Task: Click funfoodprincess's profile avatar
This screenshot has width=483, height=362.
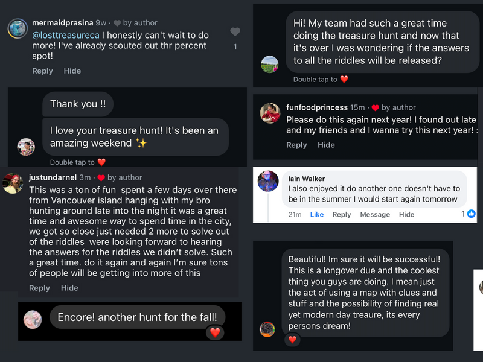Action: click(x=269, y=113)
